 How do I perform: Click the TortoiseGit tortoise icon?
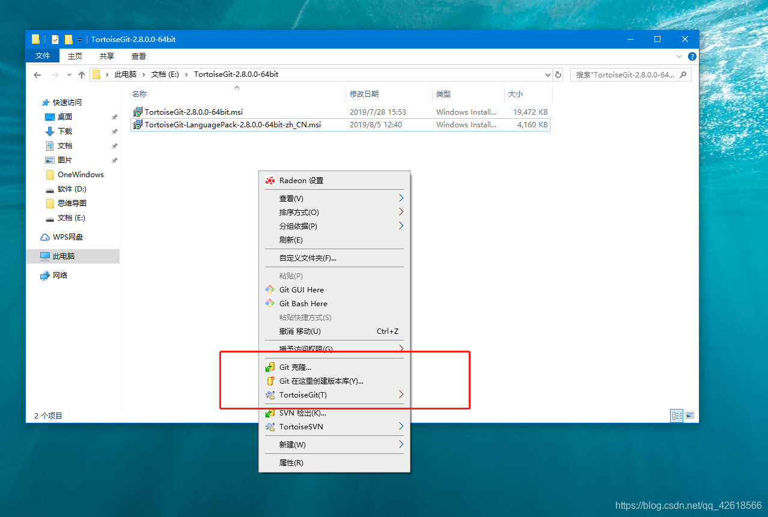[x=270, y=395]
